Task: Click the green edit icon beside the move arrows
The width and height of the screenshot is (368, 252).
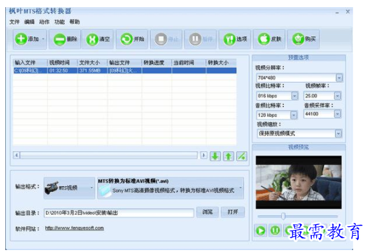Action: click(x=242, y=156)
